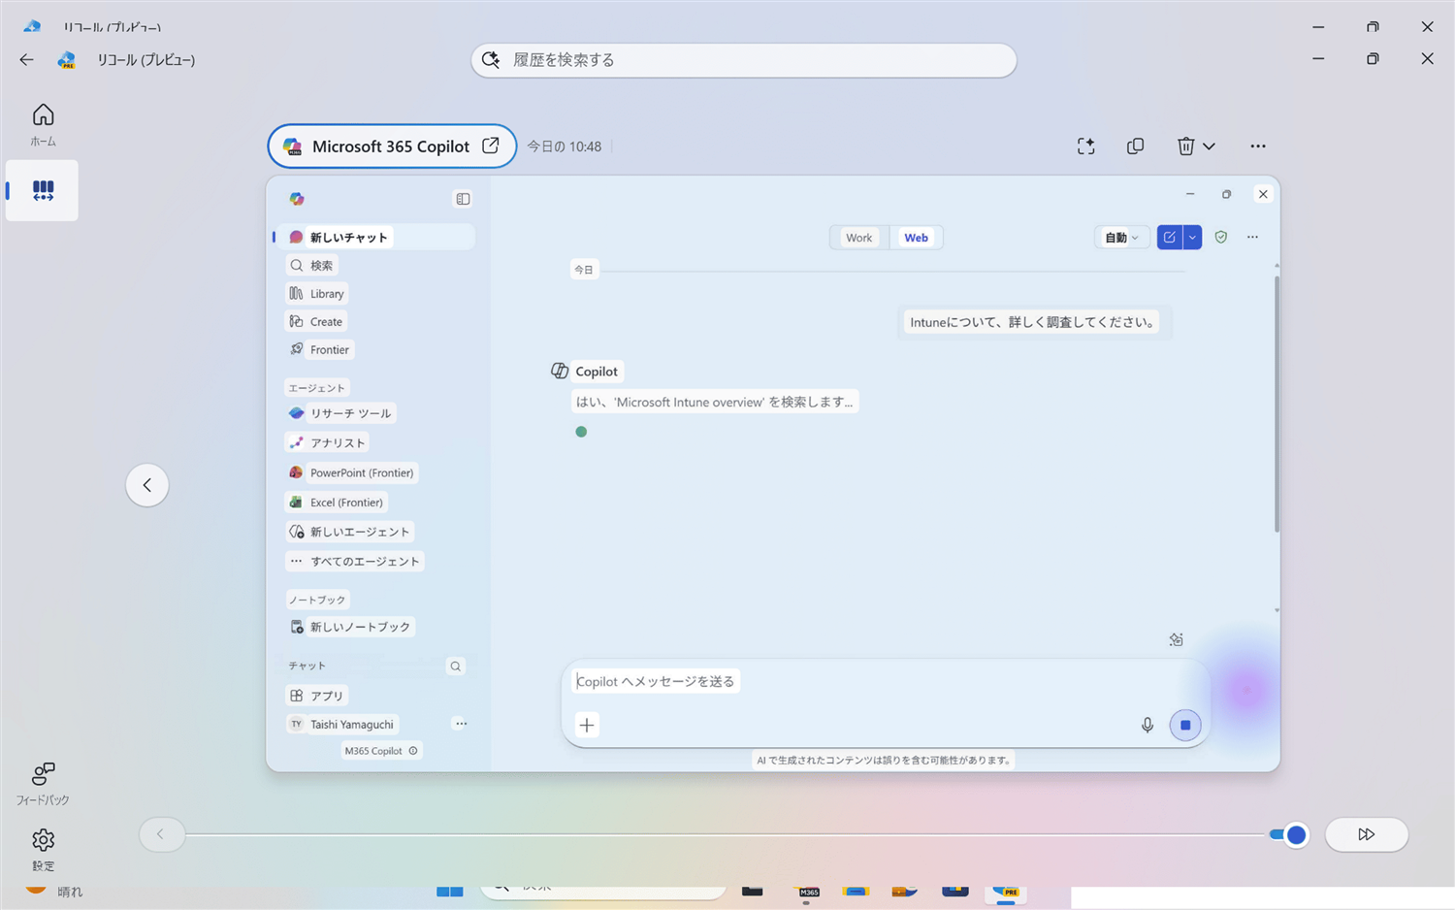Open フィードバック (Feedback) in Recall
This screenshot has width=1455, height=910.
[43, 783]
